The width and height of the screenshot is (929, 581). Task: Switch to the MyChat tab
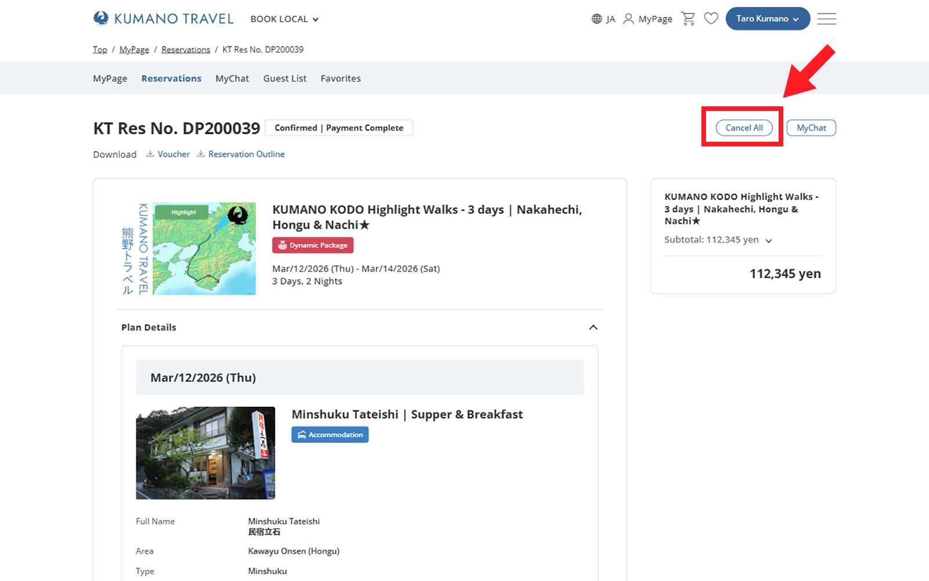click(232, 78)
